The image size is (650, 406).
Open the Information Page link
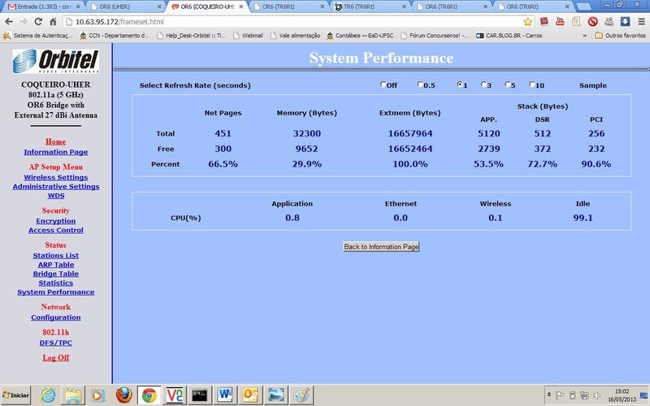[55, 152]
